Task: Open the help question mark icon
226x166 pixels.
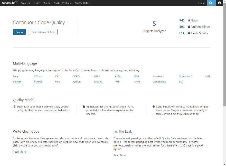Action: tap(219, 3)
